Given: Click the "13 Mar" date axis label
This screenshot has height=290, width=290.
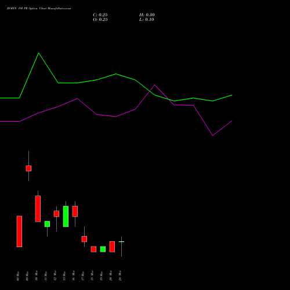Looking at the screenshot, I should point(64,276).
